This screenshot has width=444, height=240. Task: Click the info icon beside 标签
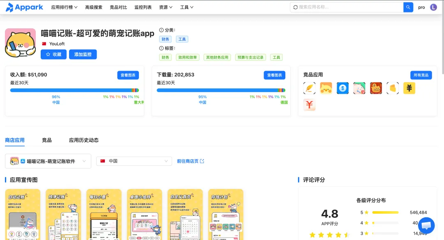tap(162, 48)
